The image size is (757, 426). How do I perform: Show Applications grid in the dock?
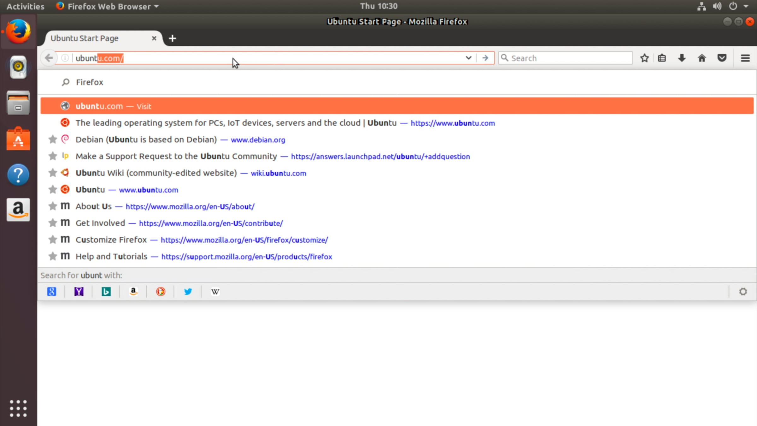pos(18,408)
